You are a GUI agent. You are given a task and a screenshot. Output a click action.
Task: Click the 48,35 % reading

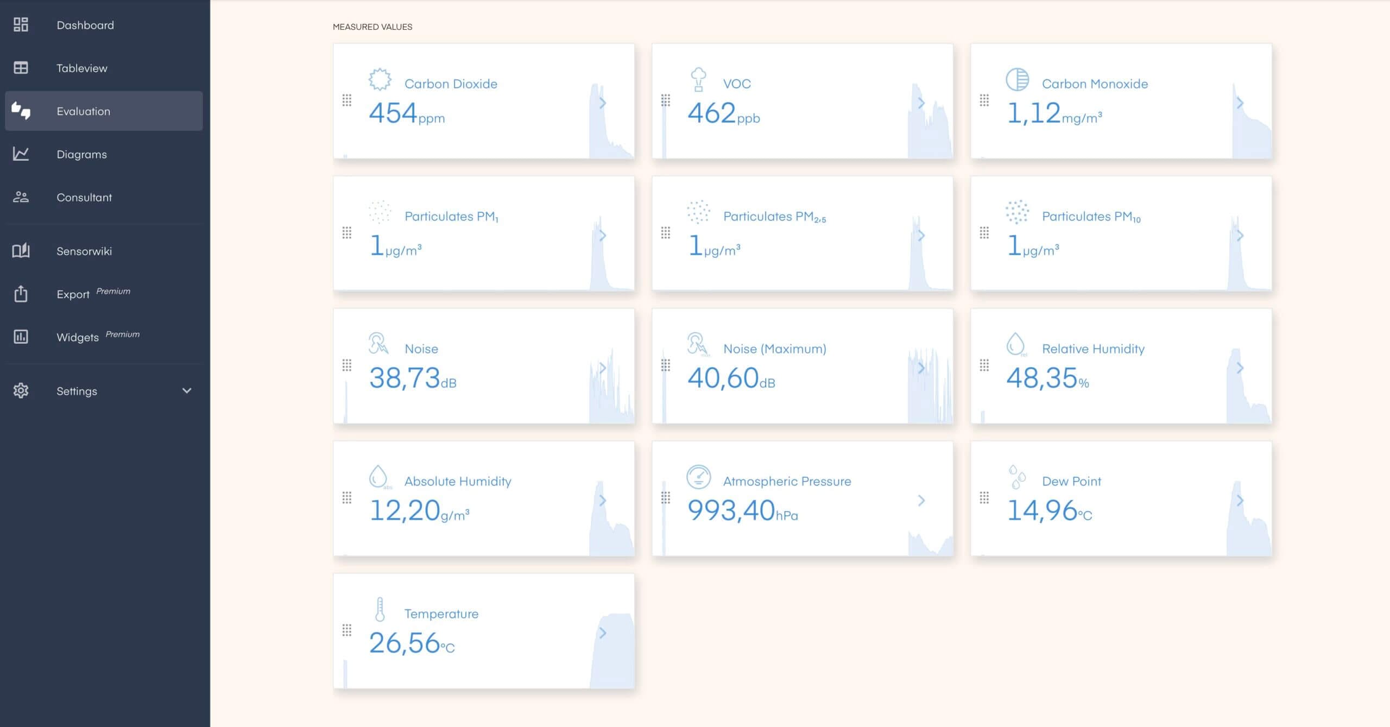[1048, 378]
